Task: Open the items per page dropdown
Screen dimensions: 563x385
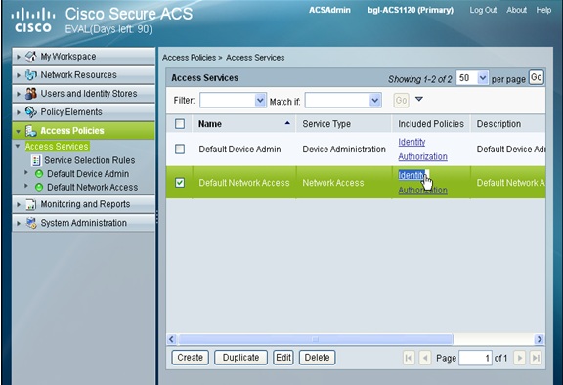Action: click(483, 78)
